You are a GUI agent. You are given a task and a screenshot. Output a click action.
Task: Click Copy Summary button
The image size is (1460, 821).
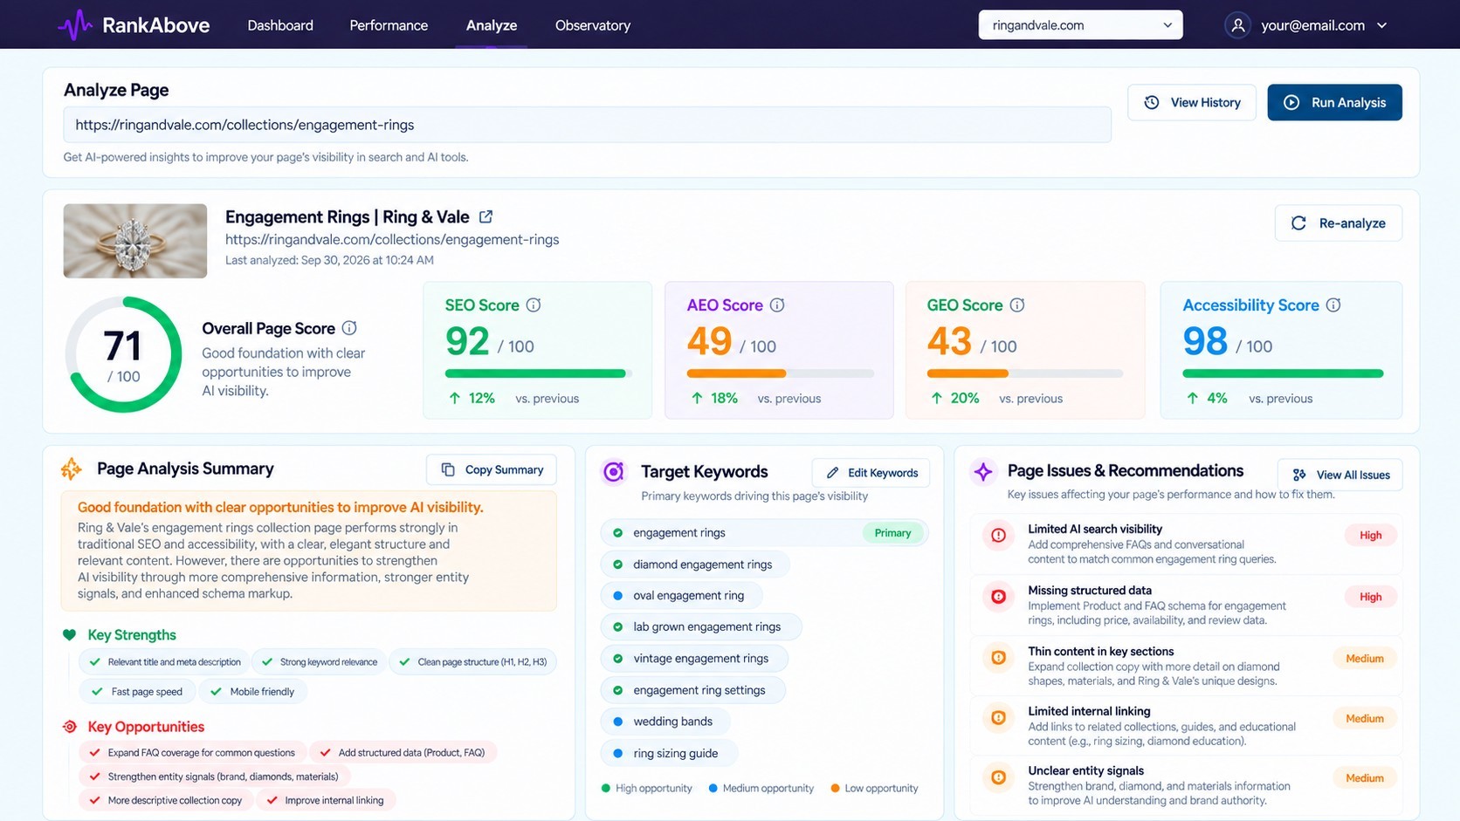492,469
